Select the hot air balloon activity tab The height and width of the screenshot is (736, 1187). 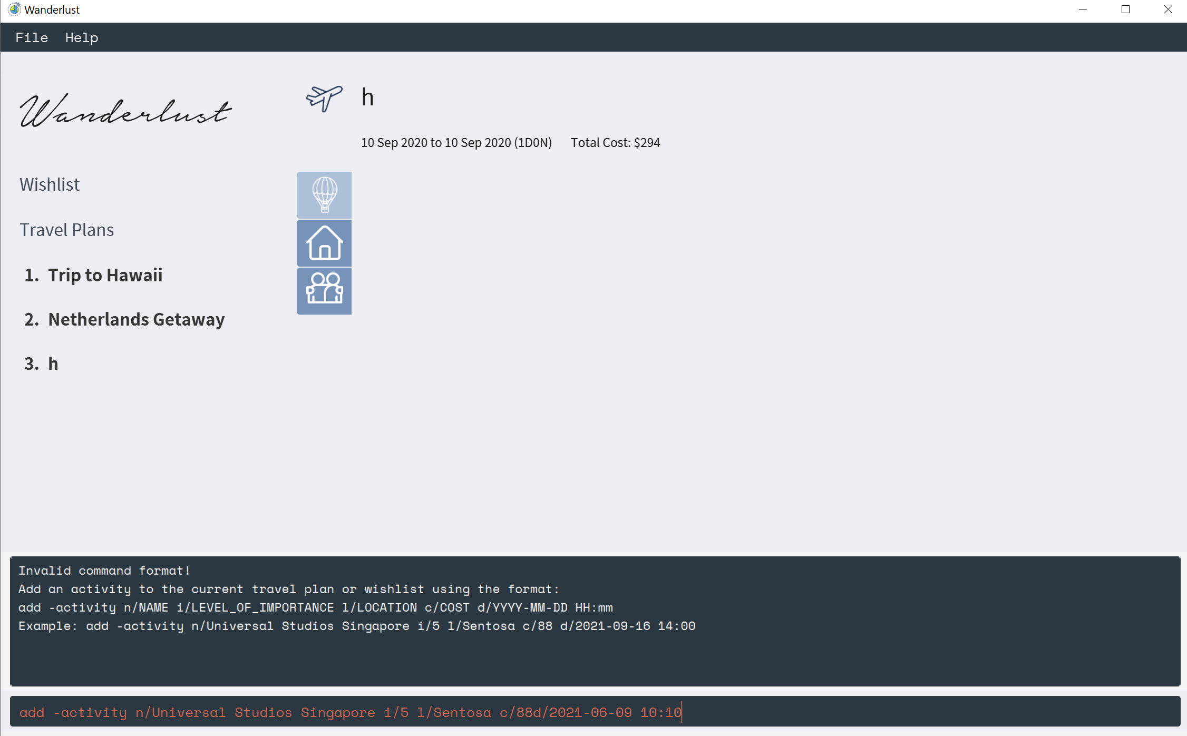coord(324,195)
